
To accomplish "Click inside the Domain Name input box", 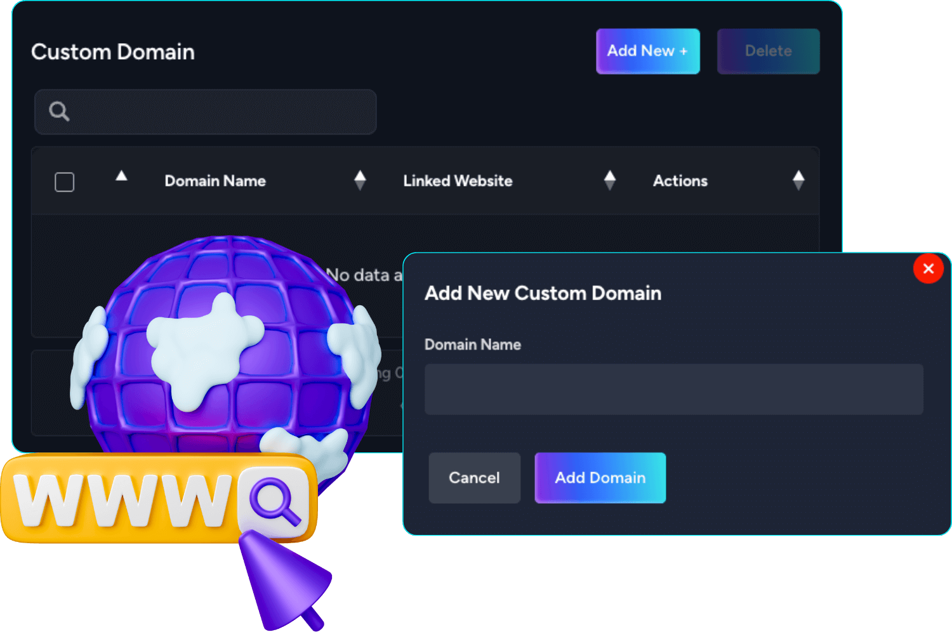I will click(x=673, y=390).
